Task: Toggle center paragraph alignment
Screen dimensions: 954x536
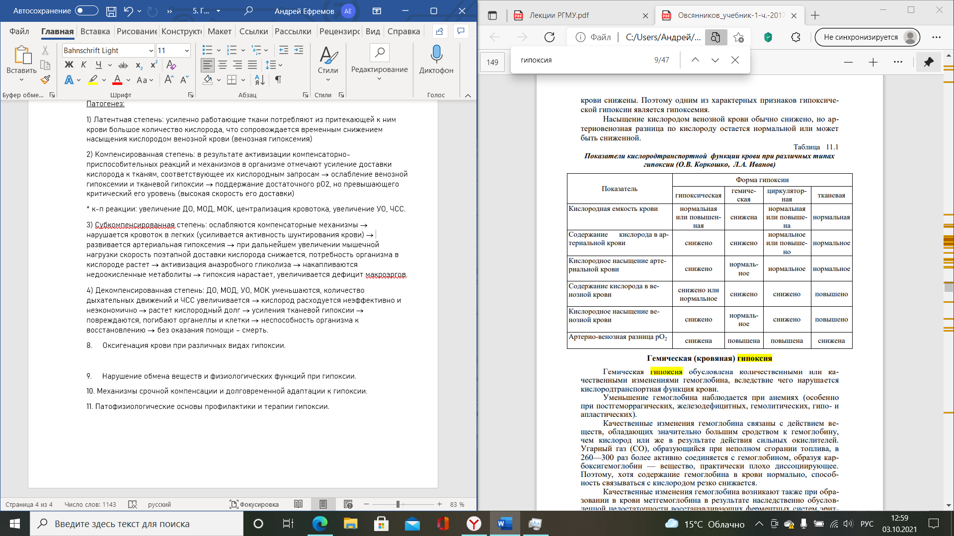Action: tap(223, 65)
